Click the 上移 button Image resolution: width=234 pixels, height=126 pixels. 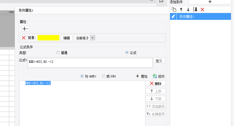coord(156,91)
